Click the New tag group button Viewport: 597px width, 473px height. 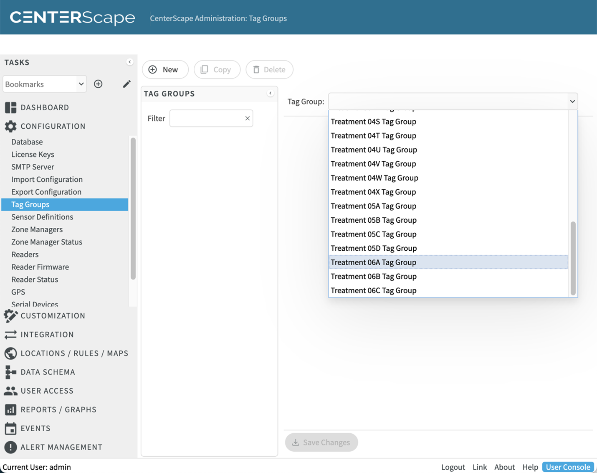[165, 69]
